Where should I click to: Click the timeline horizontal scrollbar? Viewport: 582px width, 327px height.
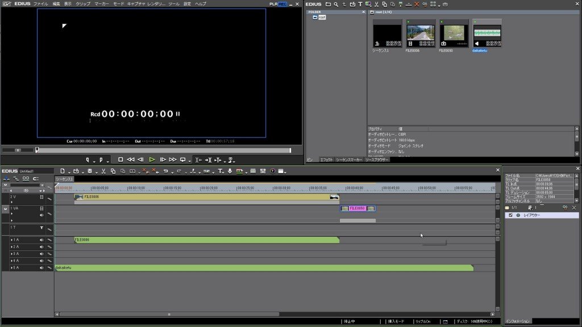169,315
